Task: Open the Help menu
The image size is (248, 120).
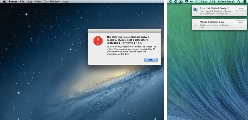Action: 65,1
